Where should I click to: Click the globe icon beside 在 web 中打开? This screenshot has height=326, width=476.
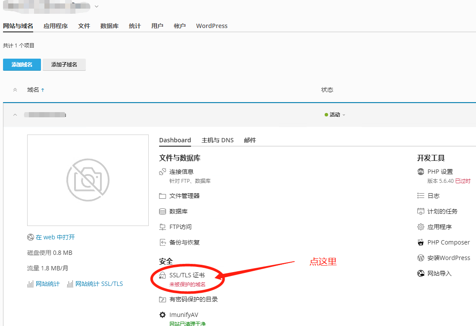(x=30, y=237)
